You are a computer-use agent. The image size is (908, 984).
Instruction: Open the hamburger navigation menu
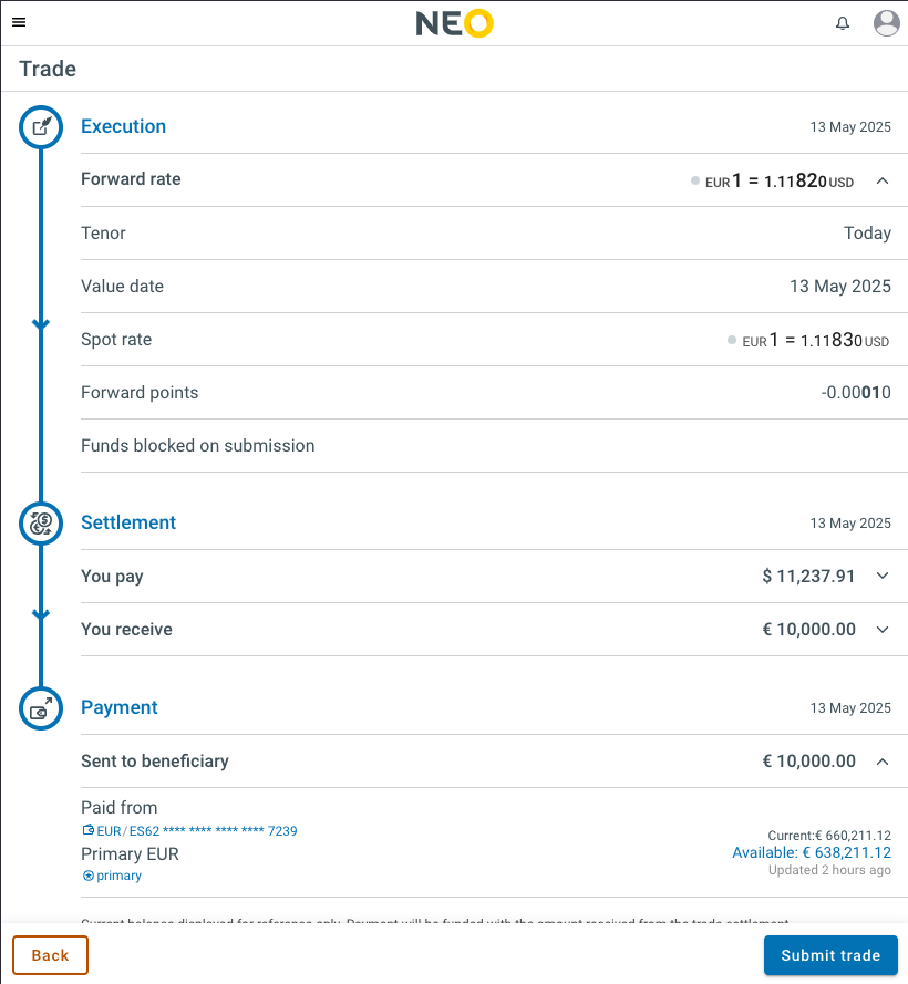19,22
